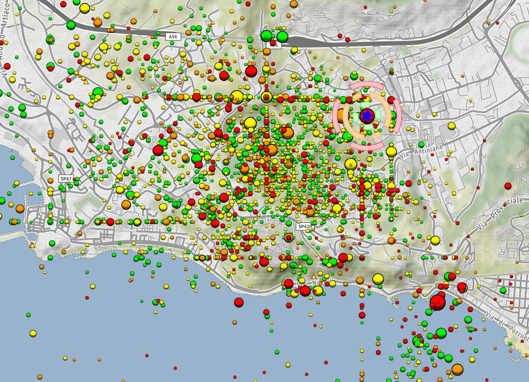The width and height of the screenshot is (529, 382).
Task: Click the yellow triangle on the western harbor pier
Action: (32, 245)
